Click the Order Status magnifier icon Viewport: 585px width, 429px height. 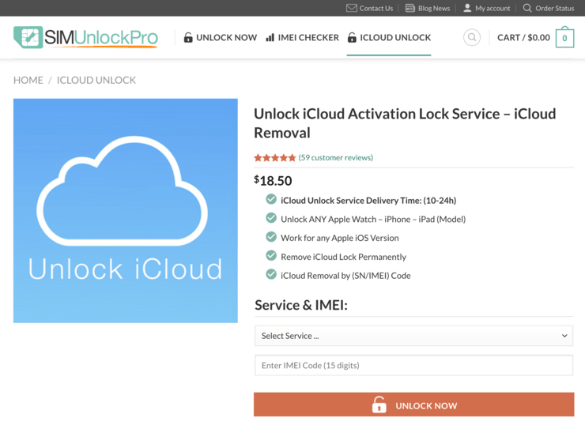coord(527,8)
